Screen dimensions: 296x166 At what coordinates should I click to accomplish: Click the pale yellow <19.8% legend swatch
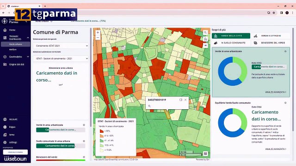(x=102, y=150)
